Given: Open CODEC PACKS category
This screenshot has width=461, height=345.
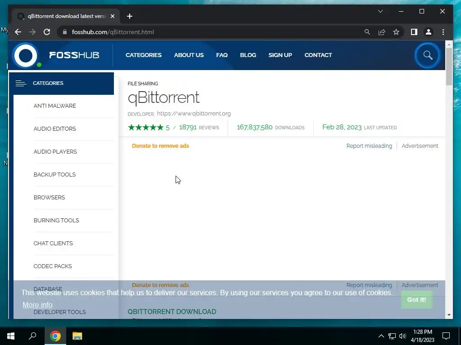Looking at the screenshot, I should [53, 266].
